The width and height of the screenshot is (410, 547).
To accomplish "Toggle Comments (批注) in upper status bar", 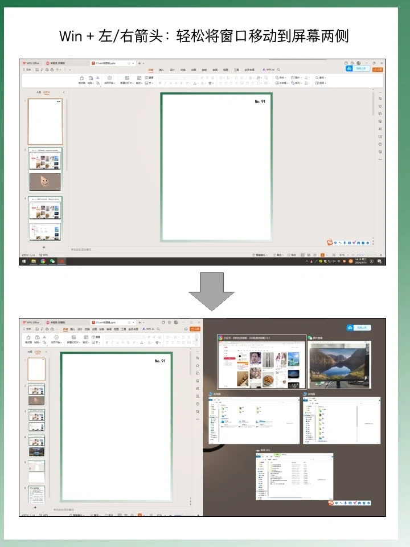I will click(292, 255).
